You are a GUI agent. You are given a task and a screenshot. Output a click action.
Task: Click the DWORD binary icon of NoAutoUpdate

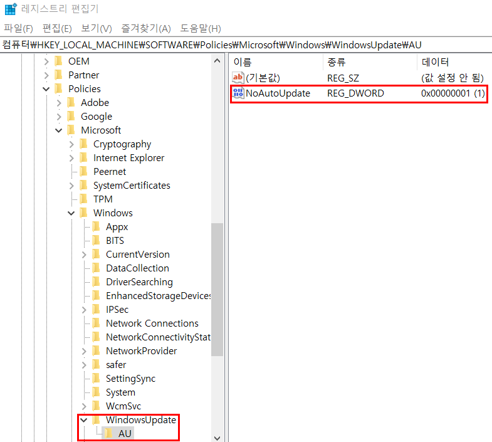pyautogui.click(x=238, y=93)
